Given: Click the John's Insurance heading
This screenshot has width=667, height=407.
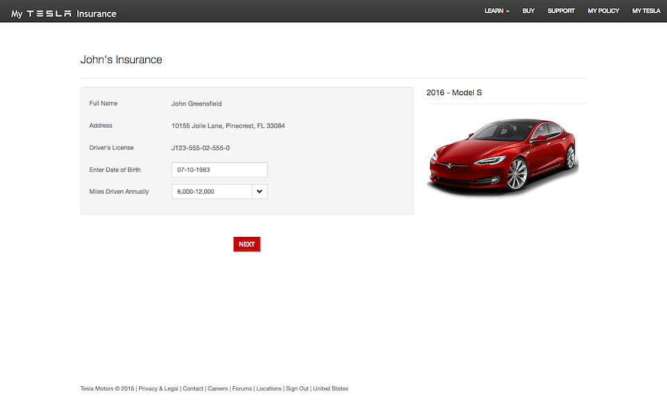Looking at the screenshot, I should (x=122, y=60).
